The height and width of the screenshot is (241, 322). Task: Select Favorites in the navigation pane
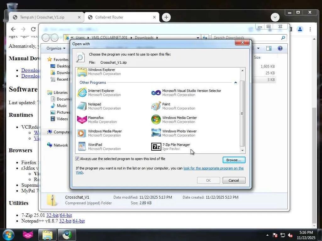coord(58,59)
